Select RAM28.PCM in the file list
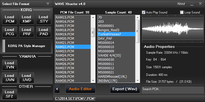 [73, 72]
